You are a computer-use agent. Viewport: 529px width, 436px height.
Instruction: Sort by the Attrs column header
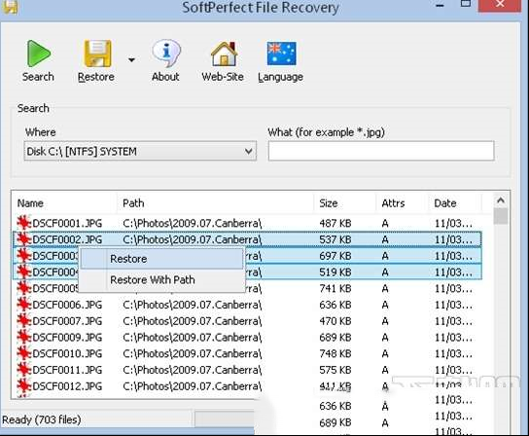pyautogui.click(x=393, y=203)
